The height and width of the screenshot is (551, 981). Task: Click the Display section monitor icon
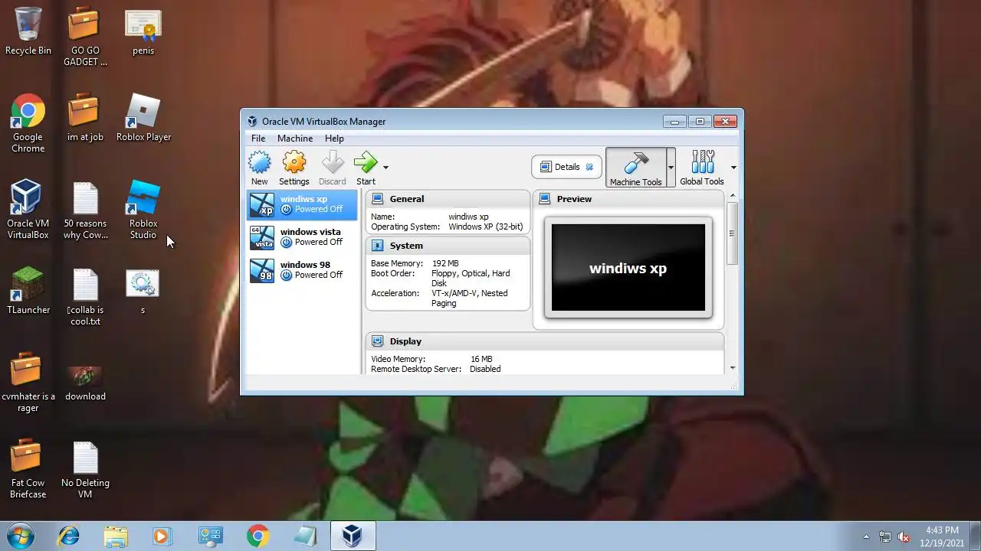(378, 341)
